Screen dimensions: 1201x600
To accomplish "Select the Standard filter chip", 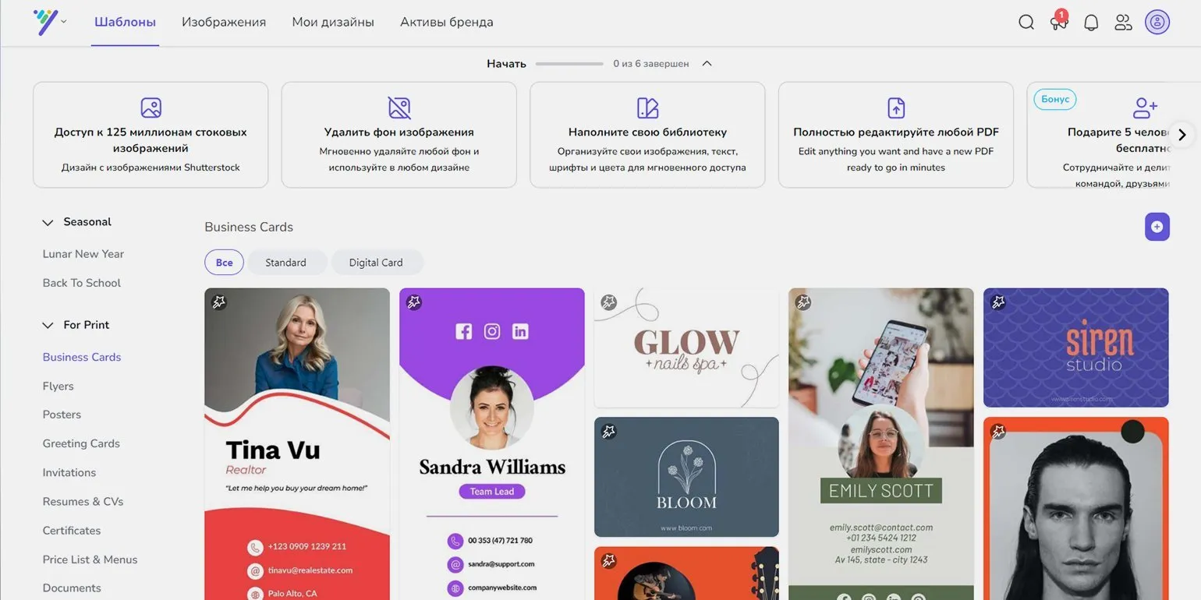I will [x=285, y=263].
